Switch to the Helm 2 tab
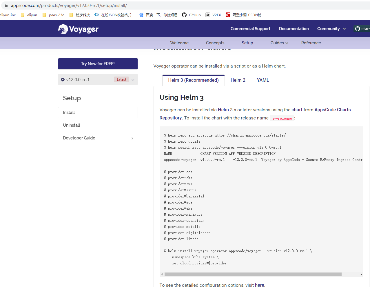Viewport: 370px width, 287px height. (x=238, y=80)
